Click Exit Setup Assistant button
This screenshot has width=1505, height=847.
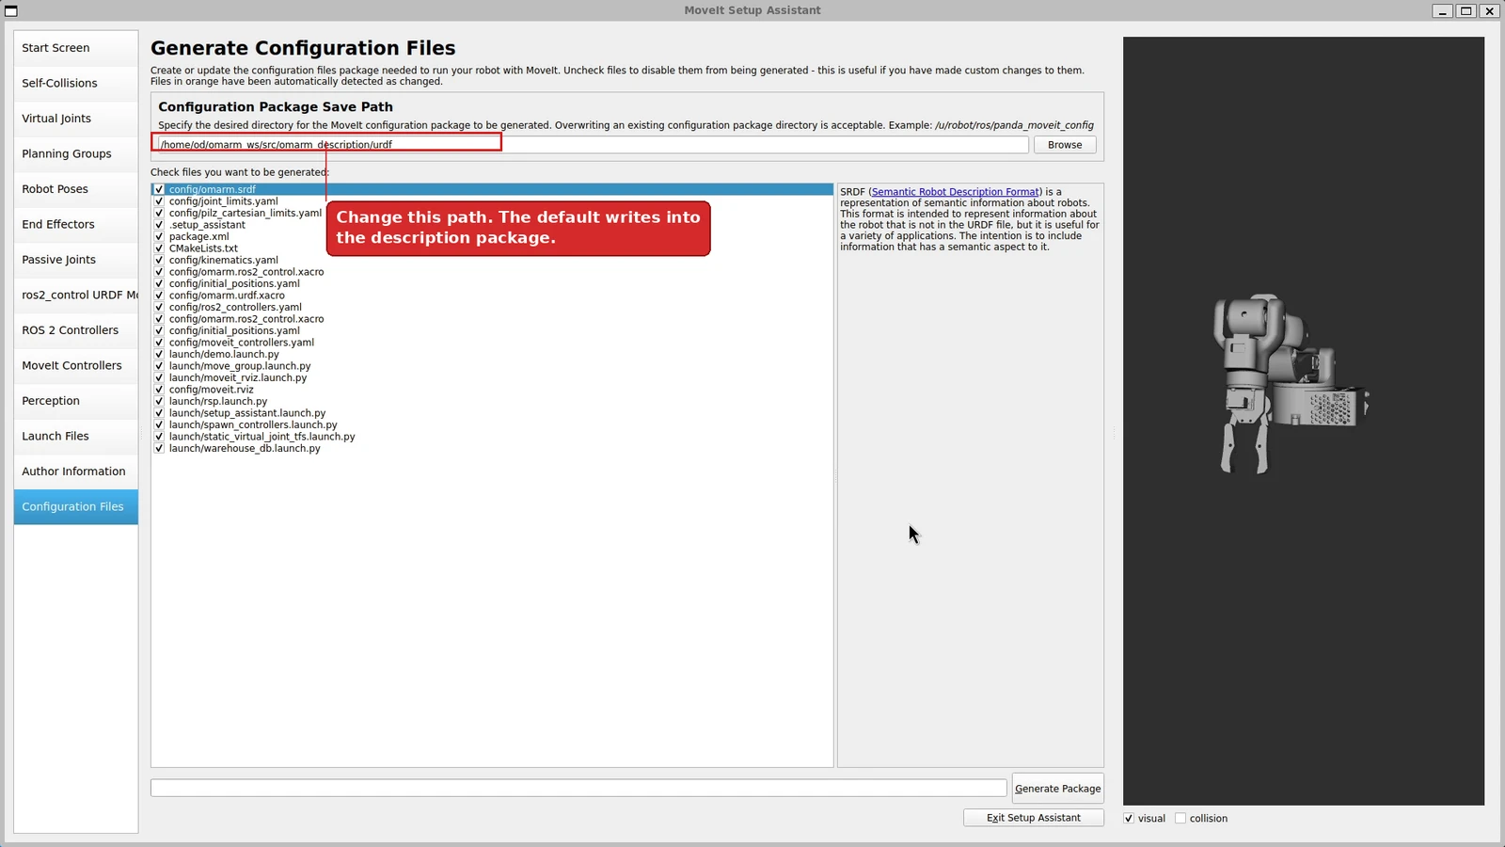coord(1033,818)
